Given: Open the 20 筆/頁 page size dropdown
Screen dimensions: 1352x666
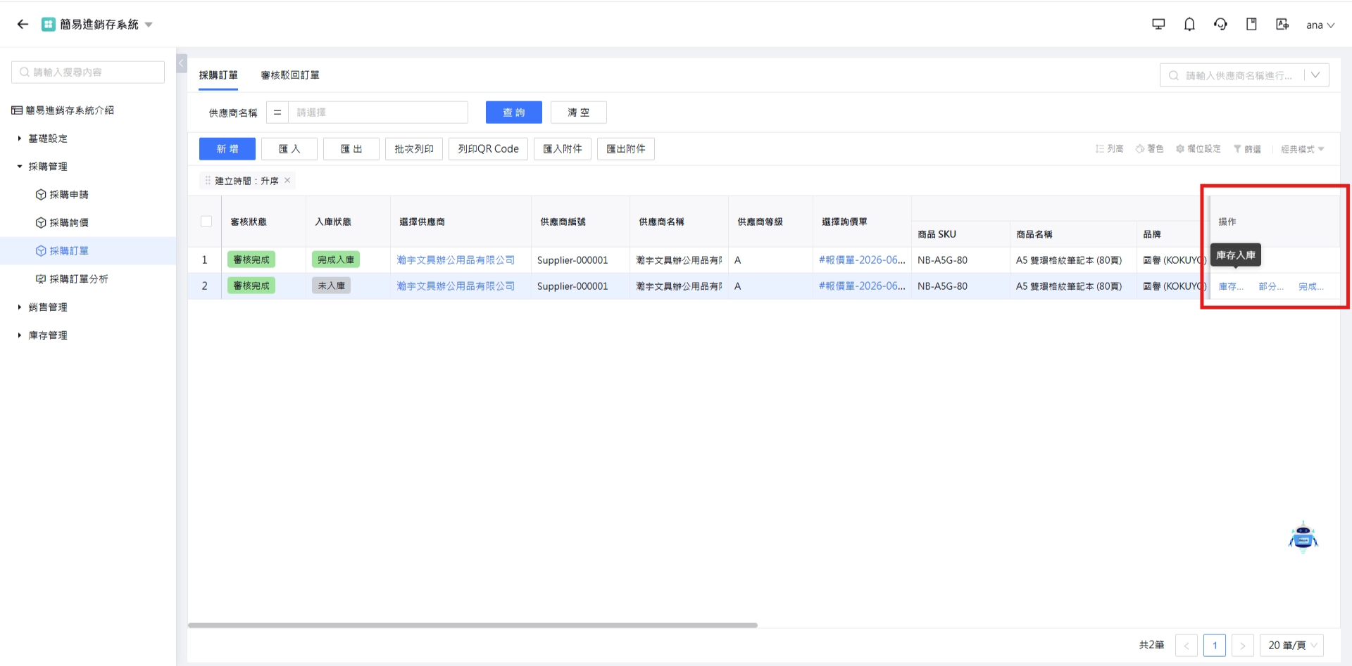Looking at the screenshot, I should pyautogui.click(x=1292, y=646).
